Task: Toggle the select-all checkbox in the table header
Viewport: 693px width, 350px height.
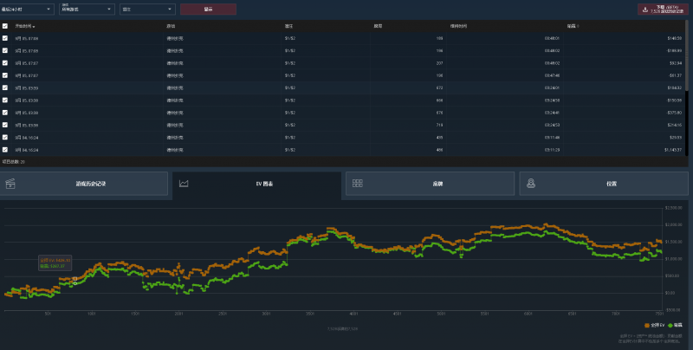Action: [x=5, y=27]
